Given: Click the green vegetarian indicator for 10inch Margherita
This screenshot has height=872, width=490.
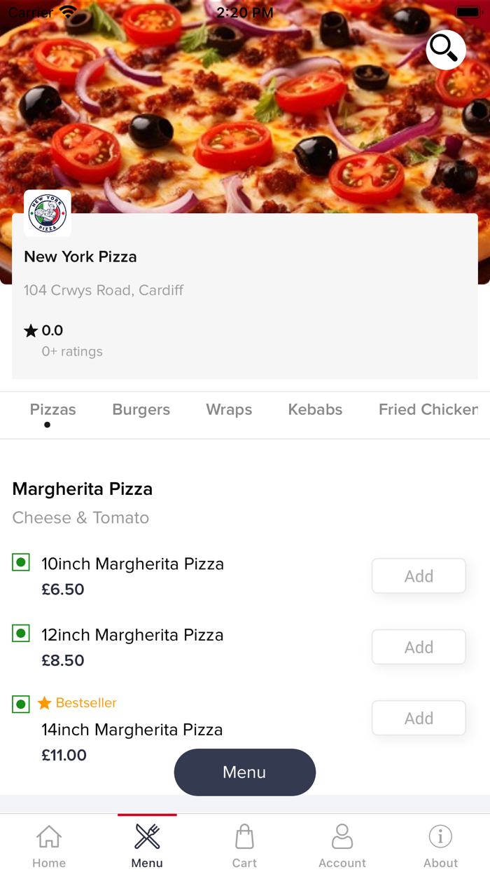Looking at the screenshot, I should 20,562.
